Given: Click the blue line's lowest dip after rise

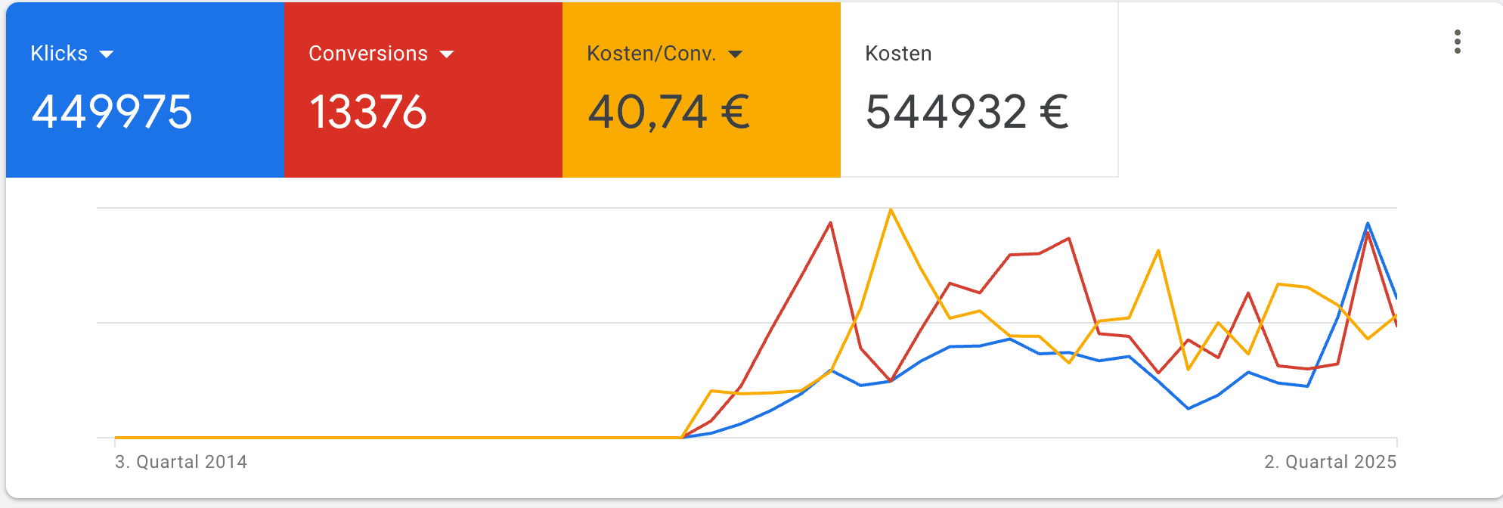Looking at the screenshot, I should 1188,408.
